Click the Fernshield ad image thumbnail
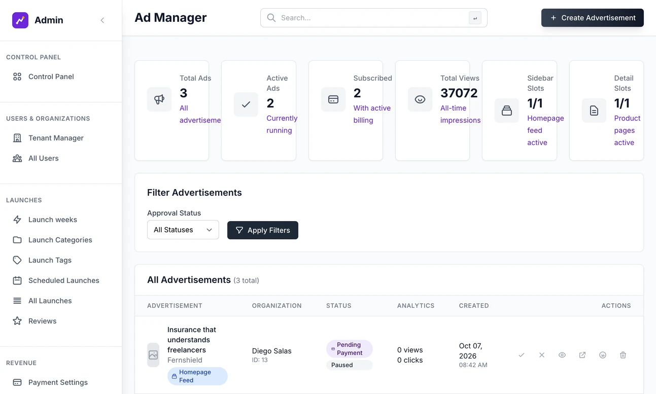This screenshot has width=656, height=394. coord(153,355)
